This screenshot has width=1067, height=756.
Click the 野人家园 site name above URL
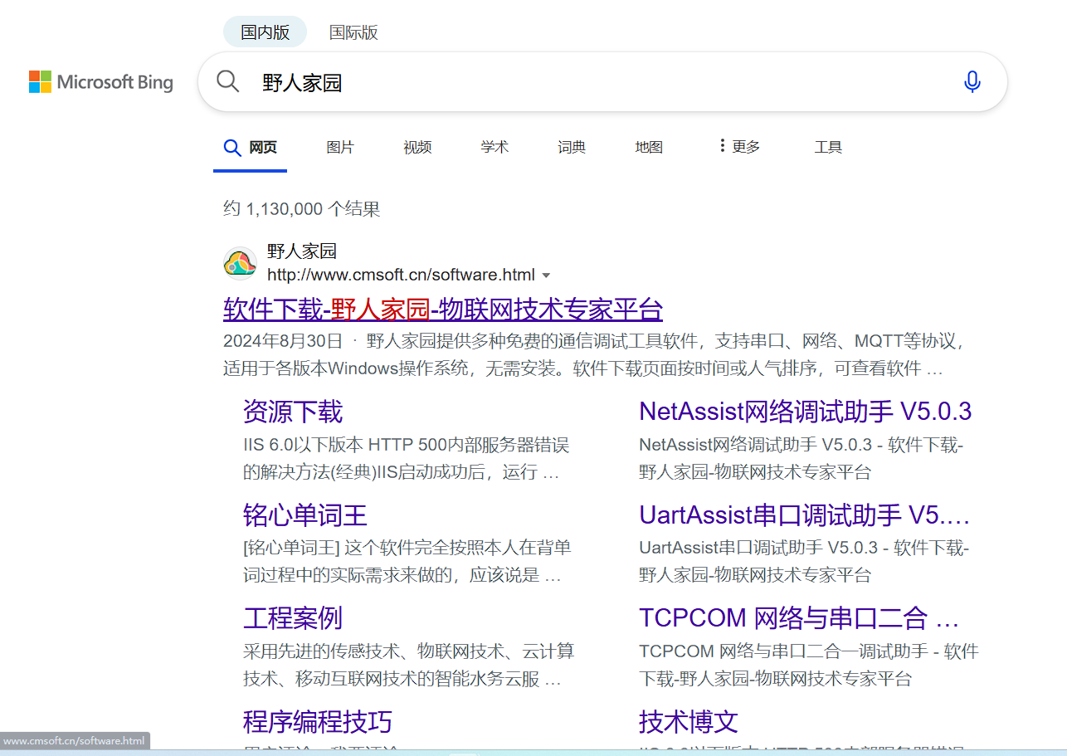302,251
